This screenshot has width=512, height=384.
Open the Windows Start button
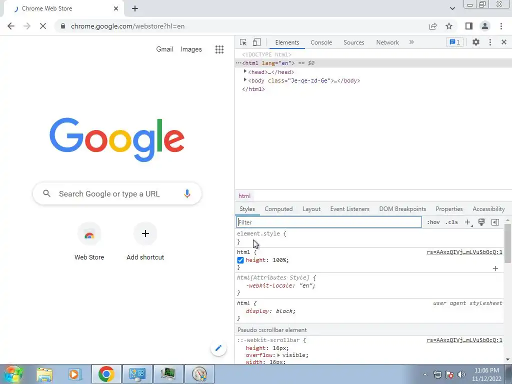tap(12, 374)
